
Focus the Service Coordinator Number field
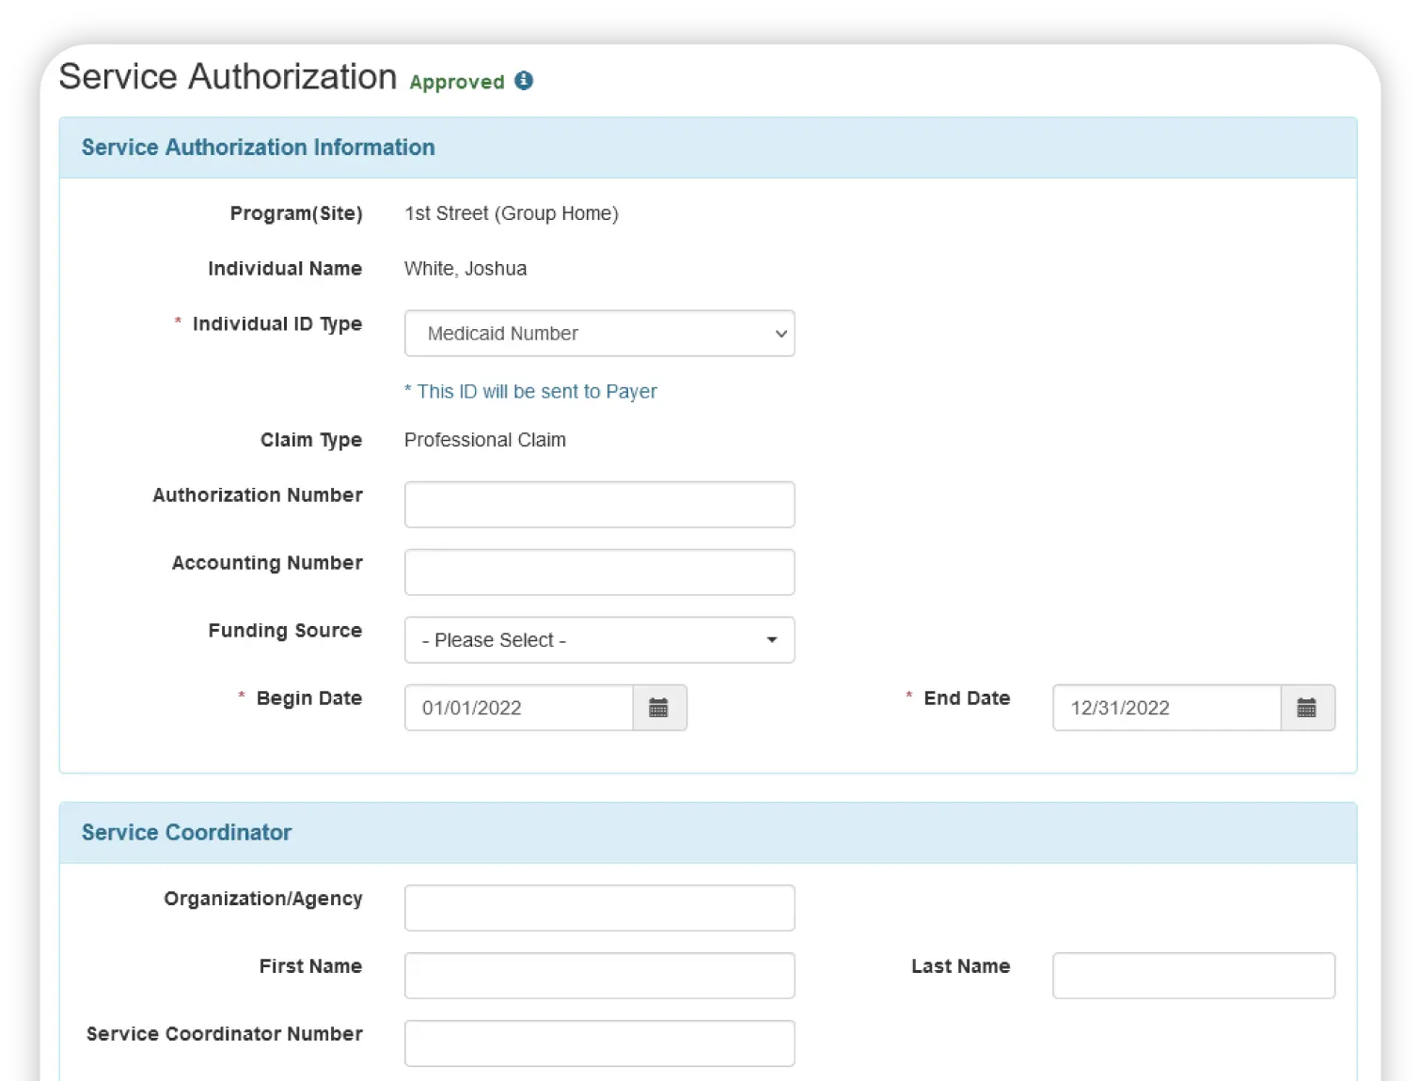(x=599, y=1043)
